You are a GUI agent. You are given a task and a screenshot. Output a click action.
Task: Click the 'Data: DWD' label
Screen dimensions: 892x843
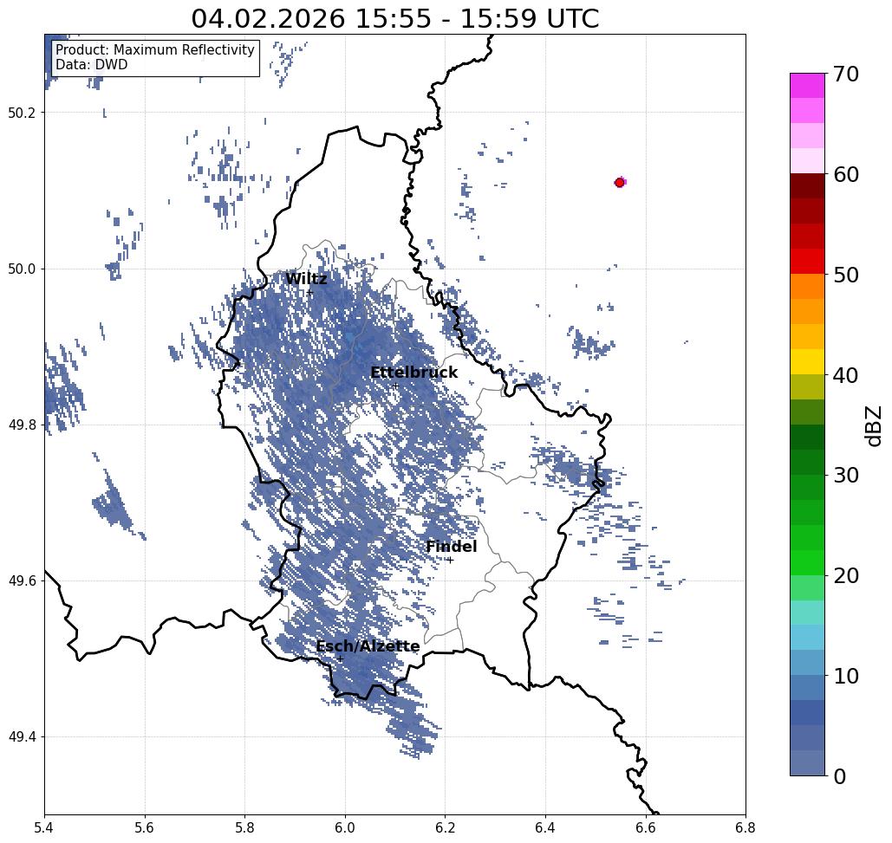[x=92, y=65]
